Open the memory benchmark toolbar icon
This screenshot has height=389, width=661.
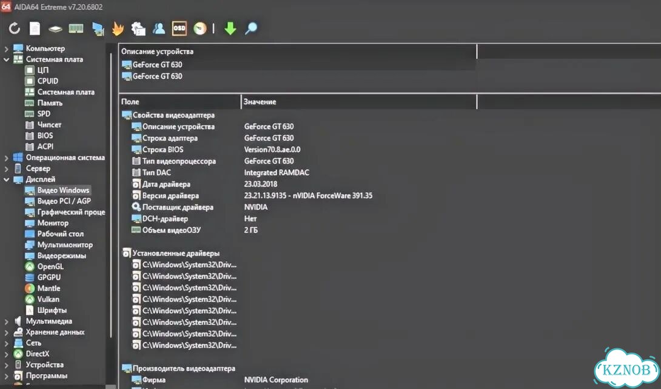(76, 28)
